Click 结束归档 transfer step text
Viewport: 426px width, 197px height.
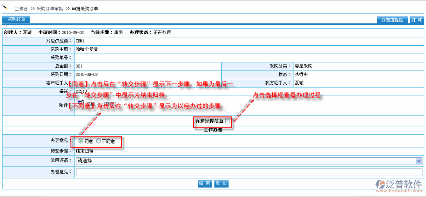85,151
